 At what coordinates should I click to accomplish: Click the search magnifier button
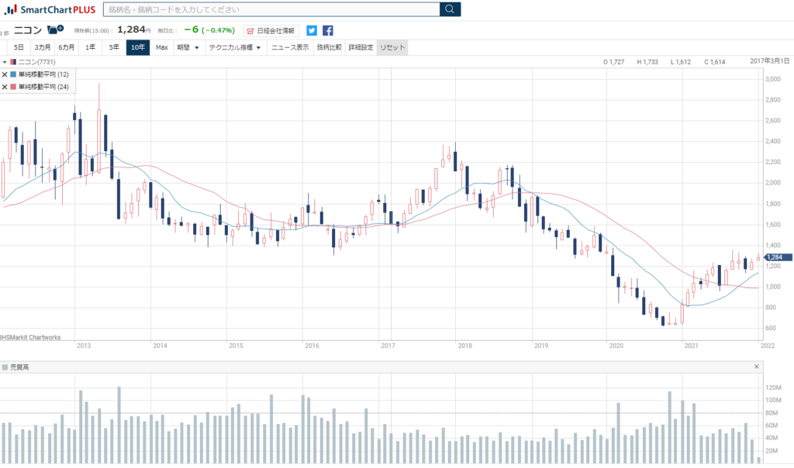[450, 9]
